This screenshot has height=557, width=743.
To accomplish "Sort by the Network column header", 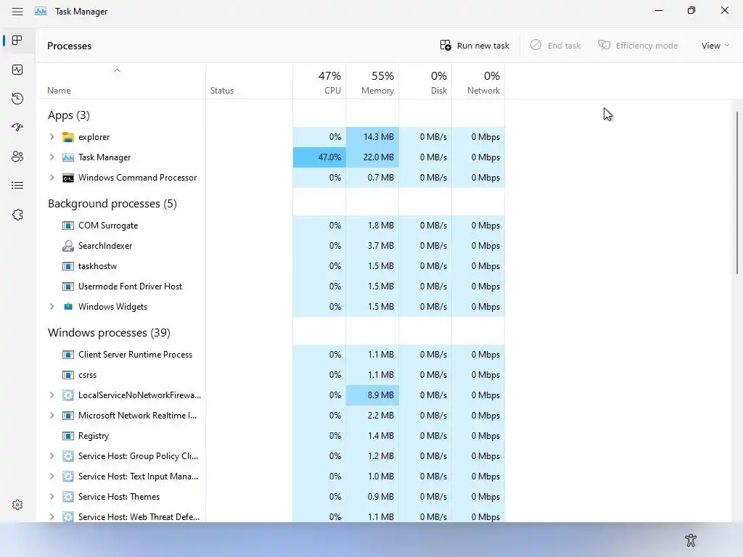I will [x=479, y=81].
